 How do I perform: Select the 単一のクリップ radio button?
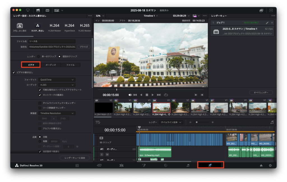tap(39, 56)
